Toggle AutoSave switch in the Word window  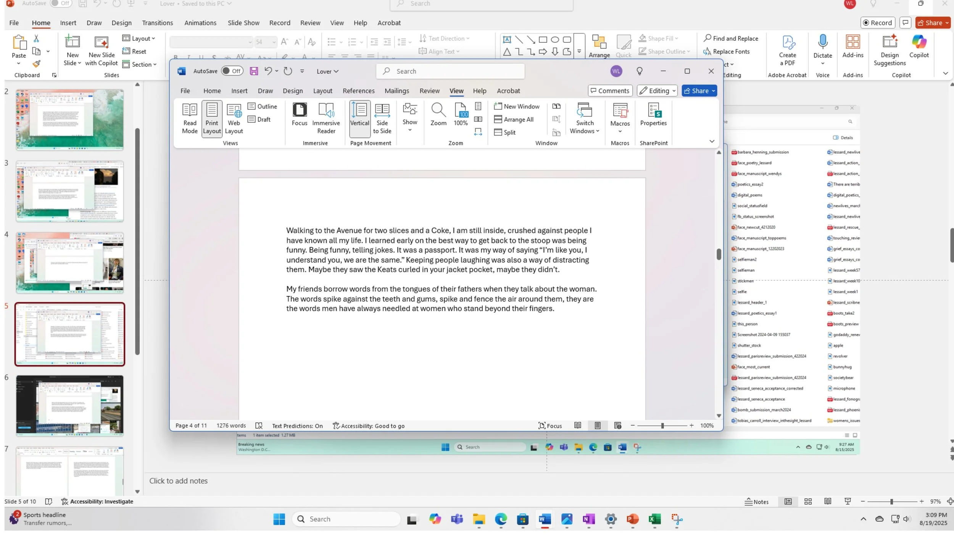(x=232, y=71)
